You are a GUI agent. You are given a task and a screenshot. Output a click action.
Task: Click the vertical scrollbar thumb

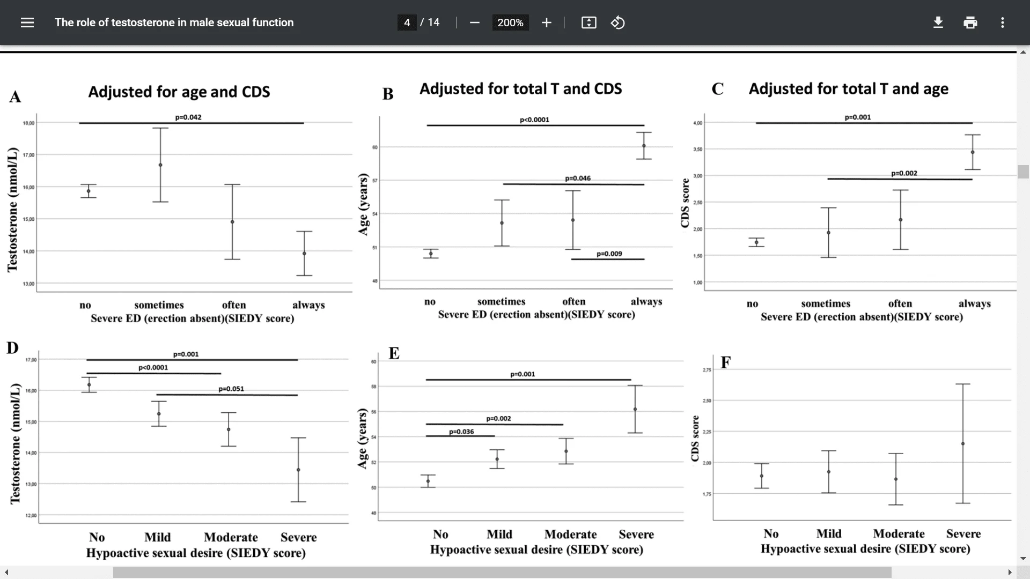[x=1023, y=172]
